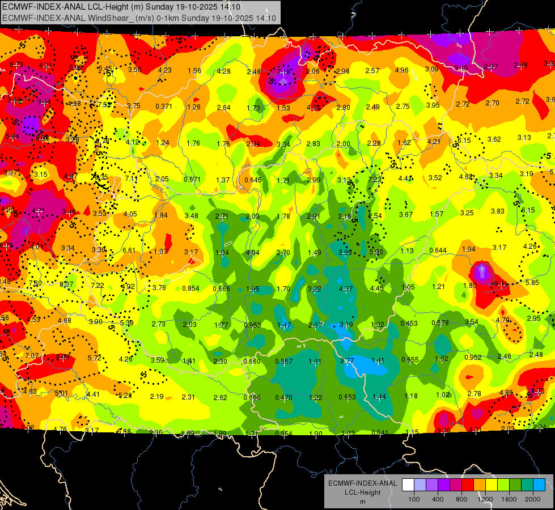Image resolution: width=555 pixels, height=510 pixels.
Task: Click the wind shear value '3.77' near the blue area
Action: 347,360
